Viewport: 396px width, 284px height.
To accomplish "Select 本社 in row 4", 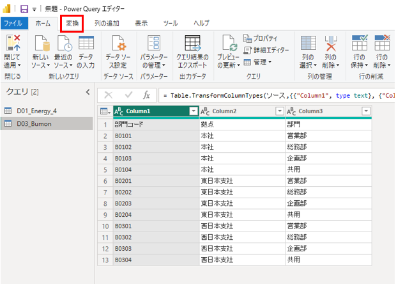I will [x=243, y=159].
